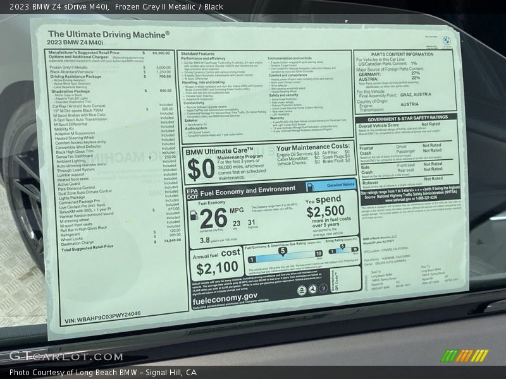
Task: Select the DOT certification emblem near the QR code
Action: click(x=313, y=289)
